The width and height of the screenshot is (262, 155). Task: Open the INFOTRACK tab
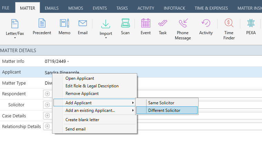click(x=174, y=8)
